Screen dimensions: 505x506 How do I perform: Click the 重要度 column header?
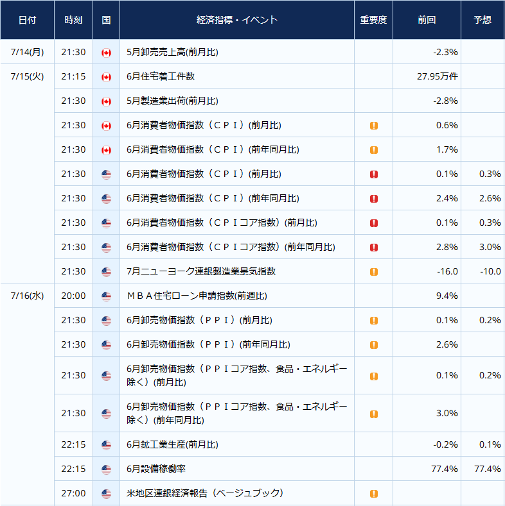pos(373,20)
